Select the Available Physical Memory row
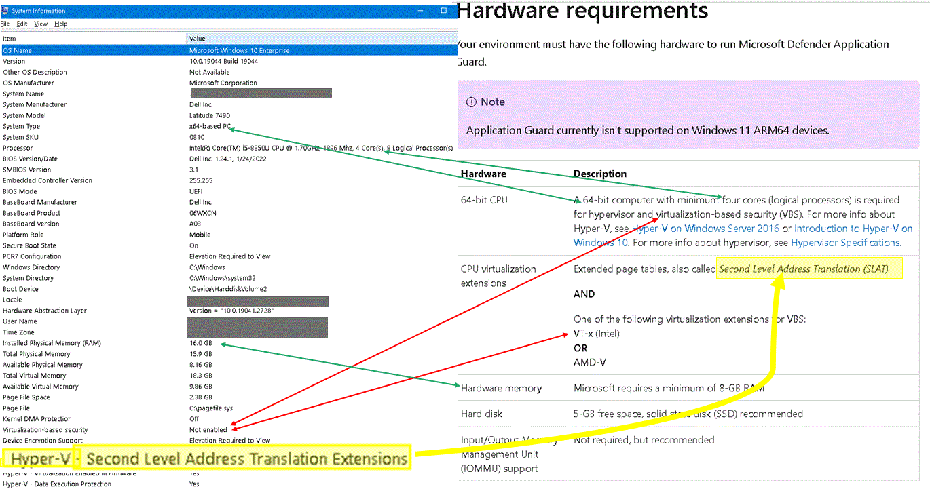This screenshot has width=930, height=493. pos(229,365)
